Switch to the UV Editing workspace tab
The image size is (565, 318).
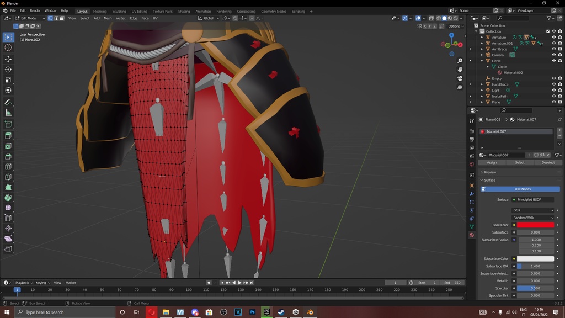pyautogui.click(x=138, y=10)
